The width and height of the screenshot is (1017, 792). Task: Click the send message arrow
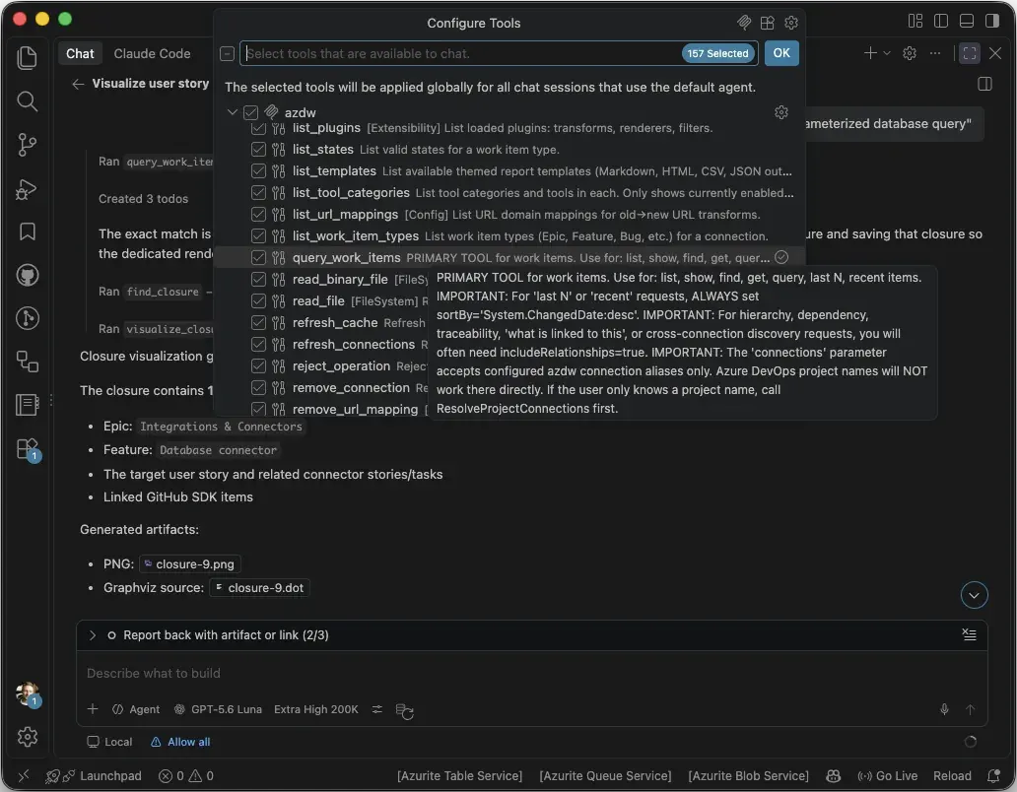pos(970,709)
